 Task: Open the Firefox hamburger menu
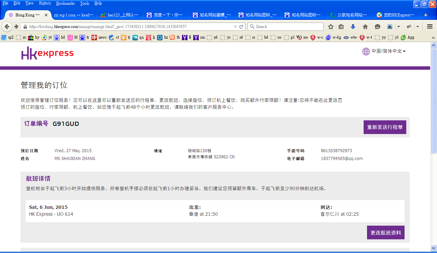(x=430, y=27)
